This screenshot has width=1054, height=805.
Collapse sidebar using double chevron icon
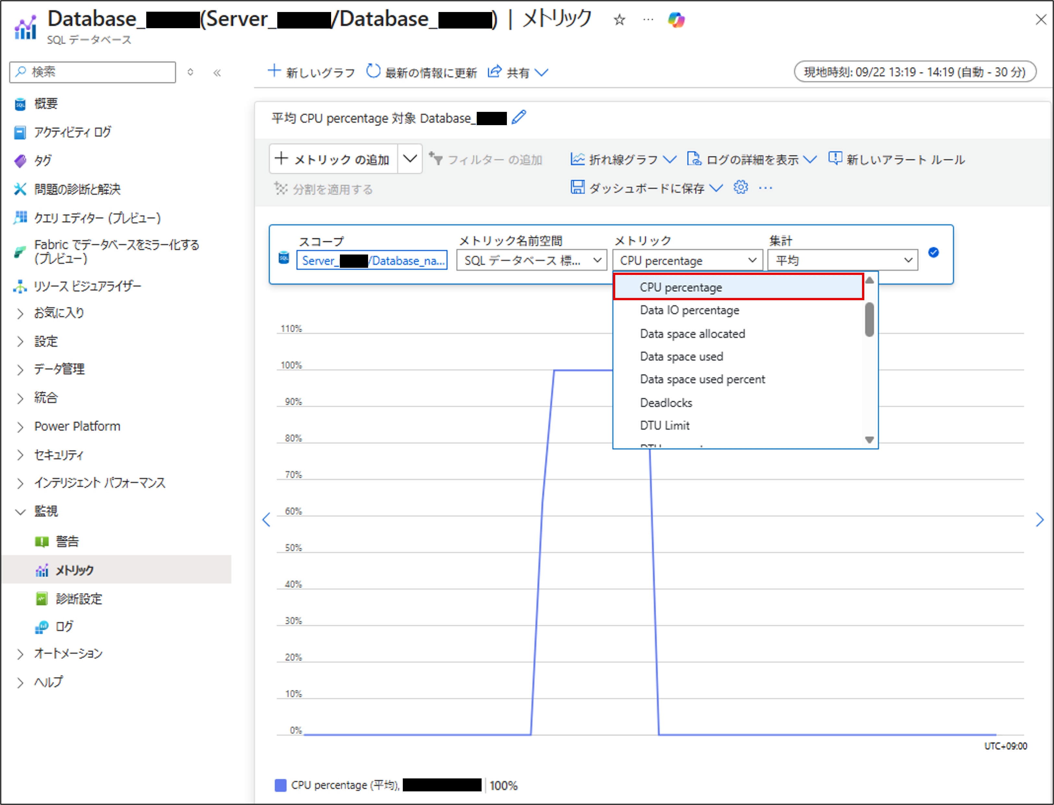tap(217, 73)
